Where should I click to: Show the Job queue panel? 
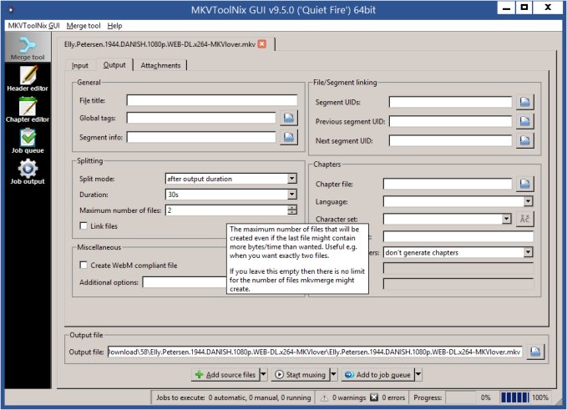click(x=28, y=141)
